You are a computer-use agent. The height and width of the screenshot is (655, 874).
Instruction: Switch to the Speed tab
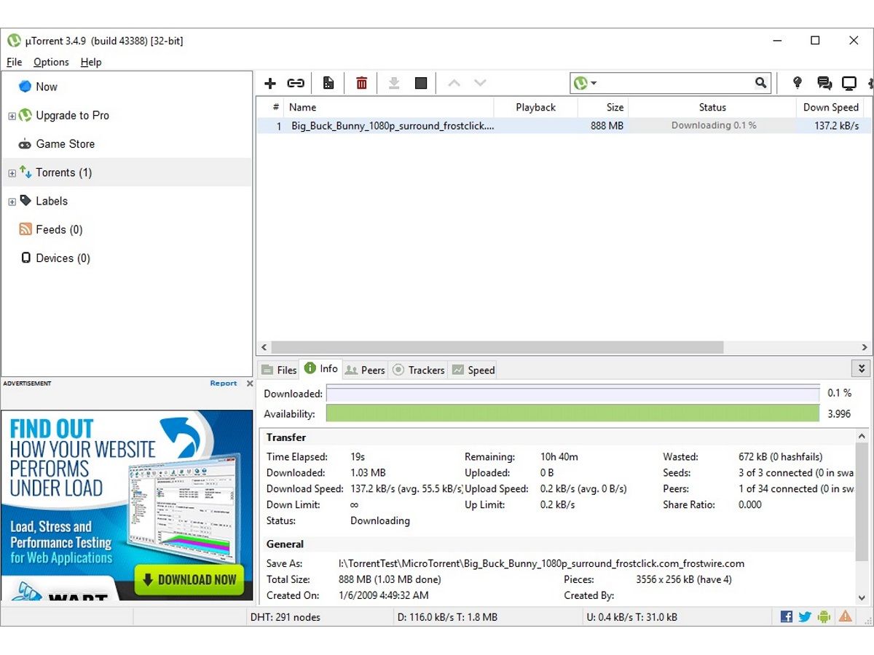pos(473,370)
